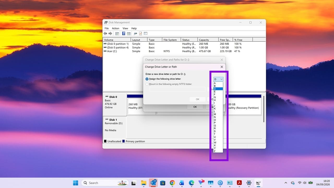334x188 pixels.
Task: Launch Microsoft Edge from the taskbar
Action: click(191, 183)
